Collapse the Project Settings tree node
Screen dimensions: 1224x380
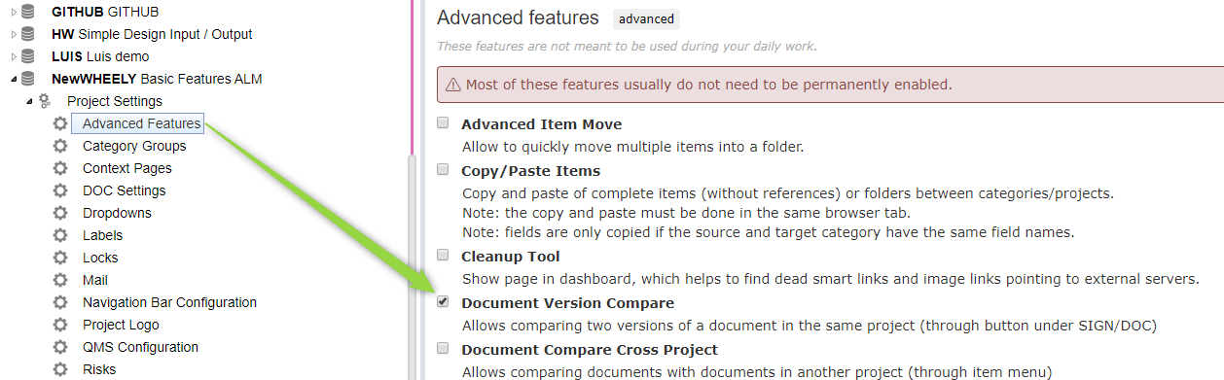point(29,102)
